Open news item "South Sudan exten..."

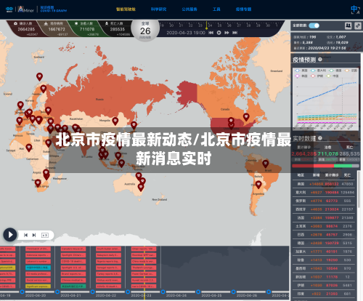[x=108, y=249]
